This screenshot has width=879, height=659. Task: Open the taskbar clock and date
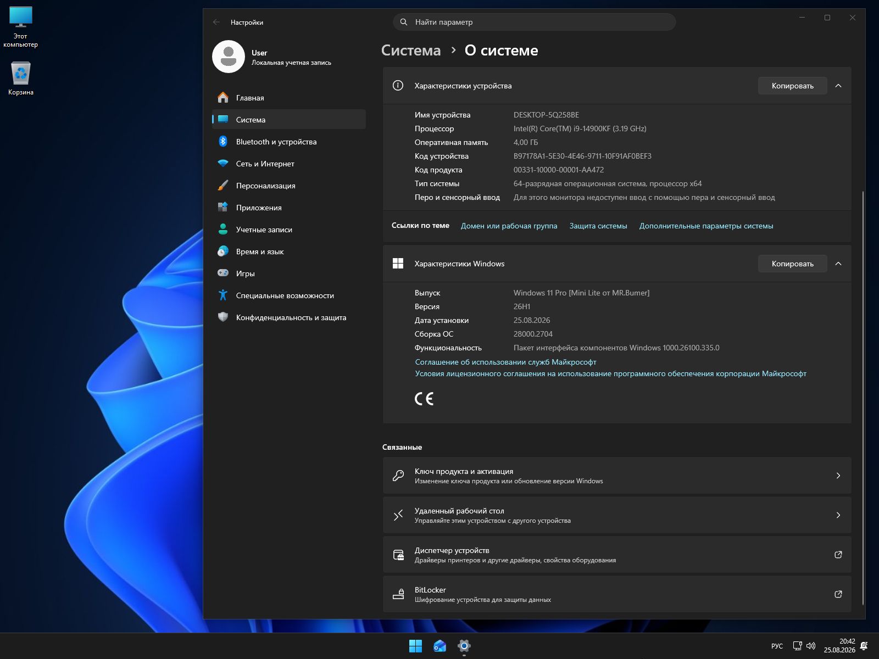coord(839,646)
